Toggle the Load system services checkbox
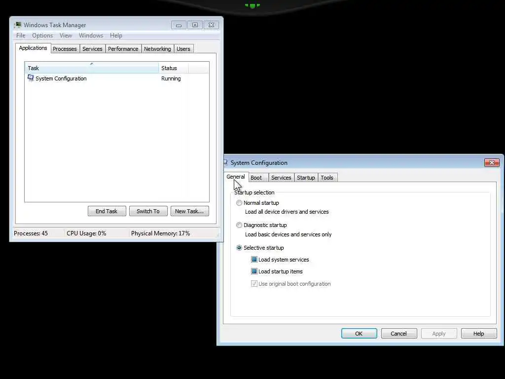Image resolution: width=505 pixels, height=379 pixels. [254, 260]
